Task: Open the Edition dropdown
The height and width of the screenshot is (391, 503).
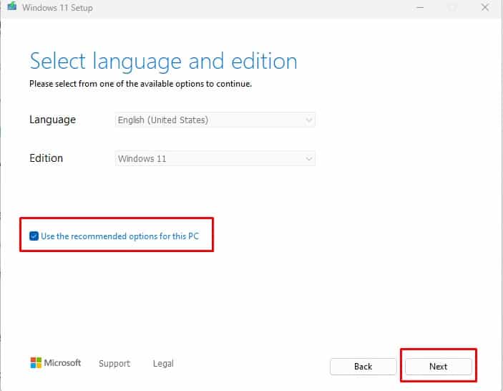Action: click(x=215, y=158)
